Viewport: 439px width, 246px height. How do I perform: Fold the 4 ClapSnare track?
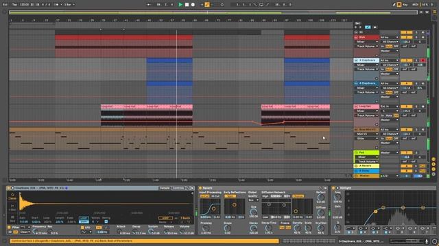356,83
